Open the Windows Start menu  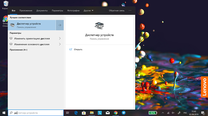click(4, 113)
